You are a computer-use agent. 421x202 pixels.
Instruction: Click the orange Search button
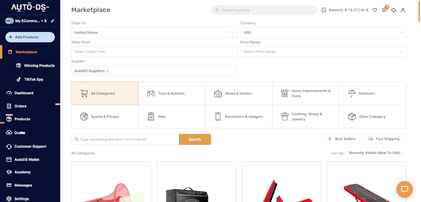pyautogui.click(x=195, y=139)
